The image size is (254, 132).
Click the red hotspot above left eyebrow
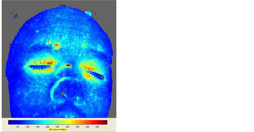pyautogui.click(x=57, y=44)
